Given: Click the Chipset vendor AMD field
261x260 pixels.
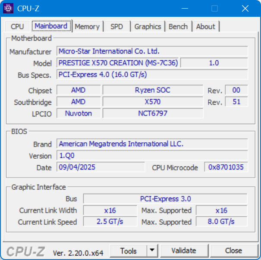Looking at the screenshot, I should [x=79, y=90].
